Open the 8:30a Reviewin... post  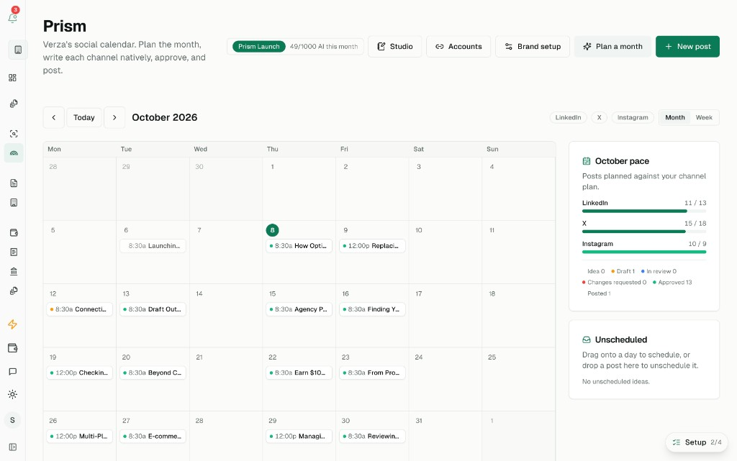372,436
